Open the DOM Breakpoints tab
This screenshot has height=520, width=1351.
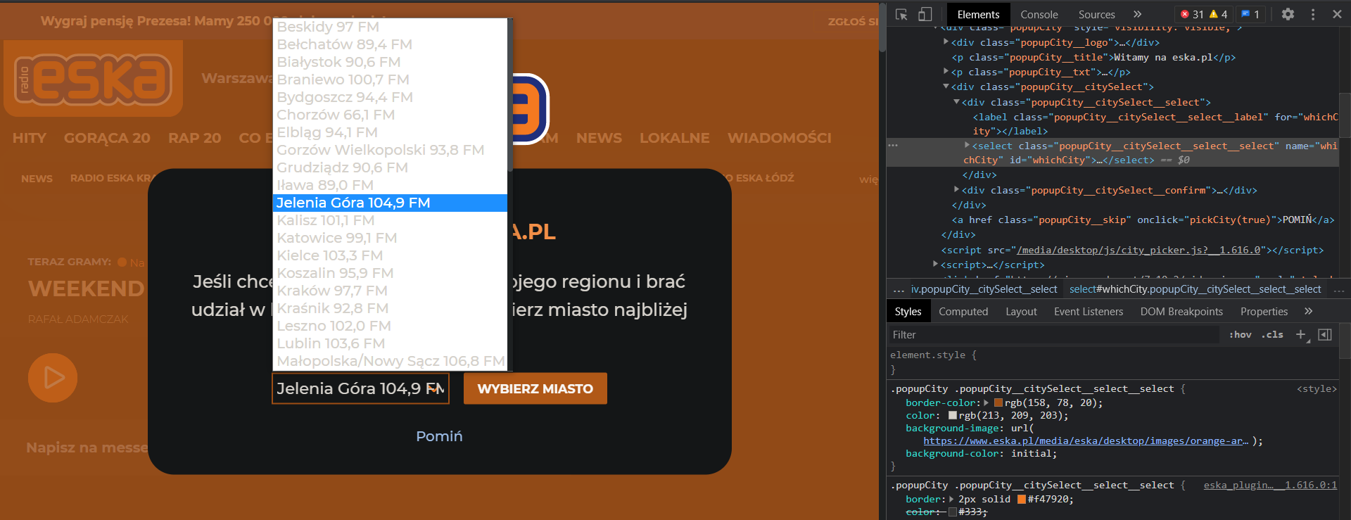pos(1181,311)
